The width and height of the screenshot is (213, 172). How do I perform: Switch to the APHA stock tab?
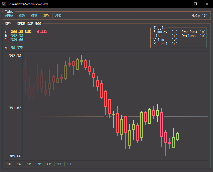9,16
